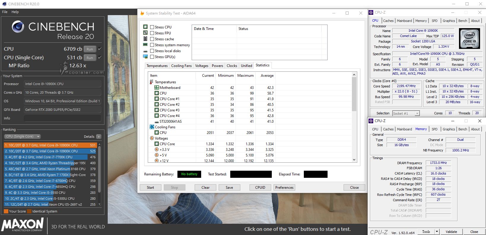The width and height of the screenshot is (486, 235).
Task: Click the +5 V voltage icon
Action: pyautogui.click(x=157, y=155)
